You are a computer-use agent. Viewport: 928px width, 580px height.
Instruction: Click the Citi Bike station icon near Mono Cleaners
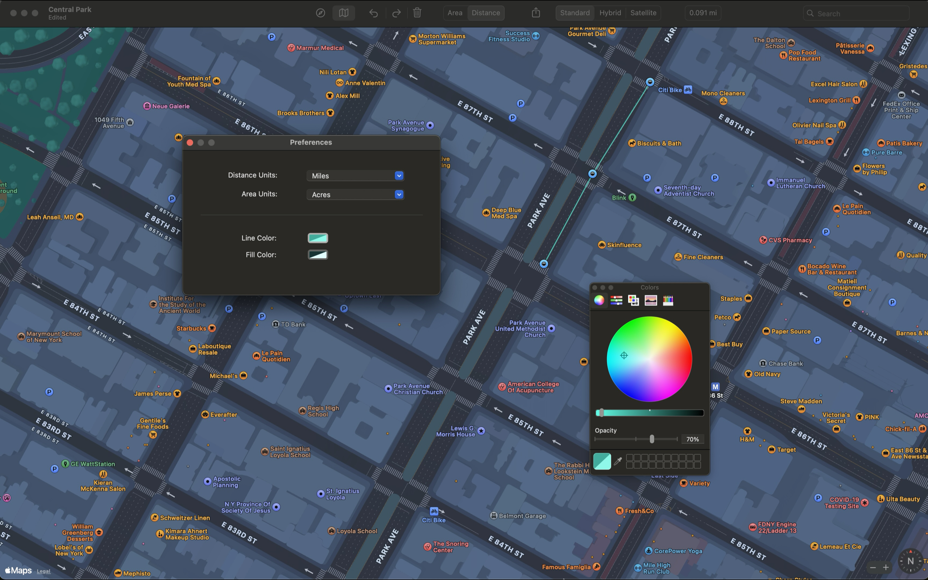[688, 90]
